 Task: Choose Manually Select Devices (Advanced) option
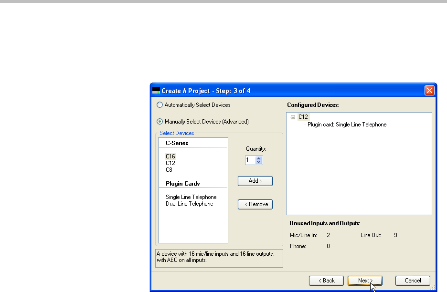click(160, 122)
